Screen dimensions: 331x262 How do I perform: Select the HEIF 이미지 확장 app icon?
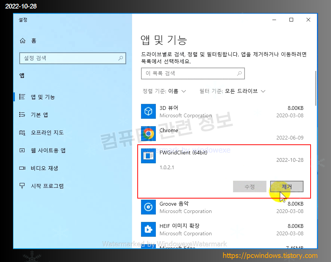click(x=148, y=229)
